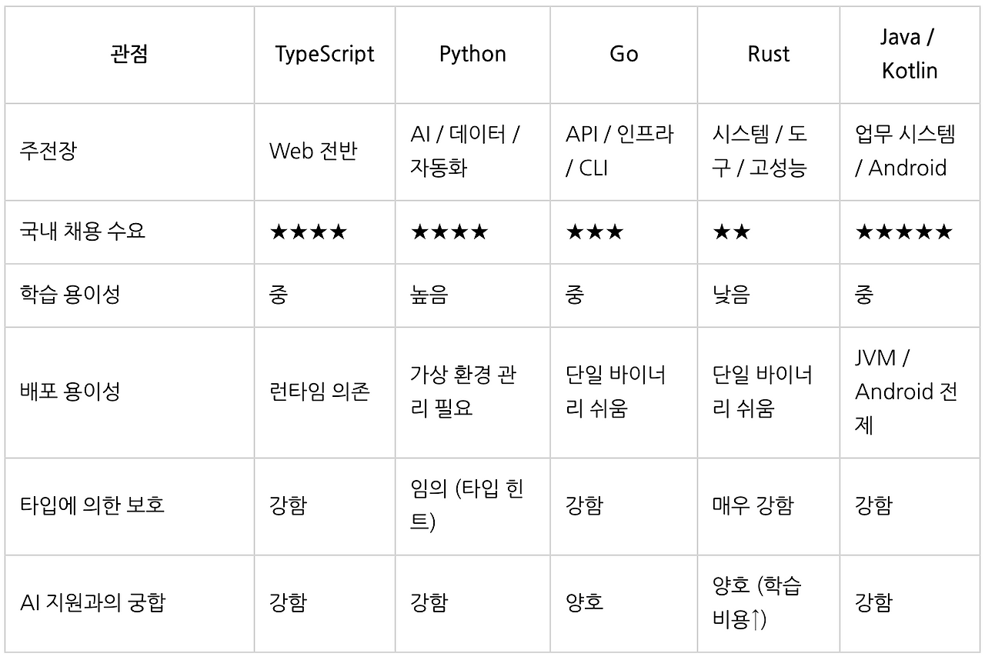Click the 양호 (학습 비용↑) cell
This screenshot has height=660, width=985.
pos(757,602)
